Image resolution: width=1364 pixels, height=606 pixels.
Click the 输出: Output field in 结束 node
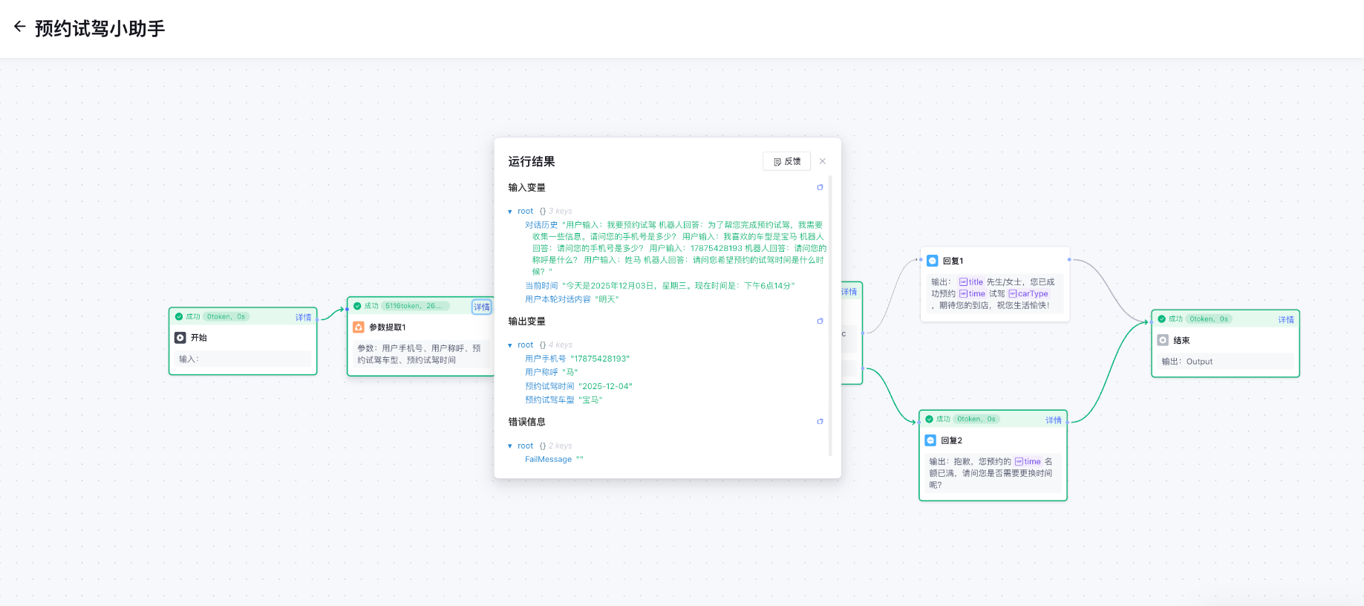(x=1225, y=362)
